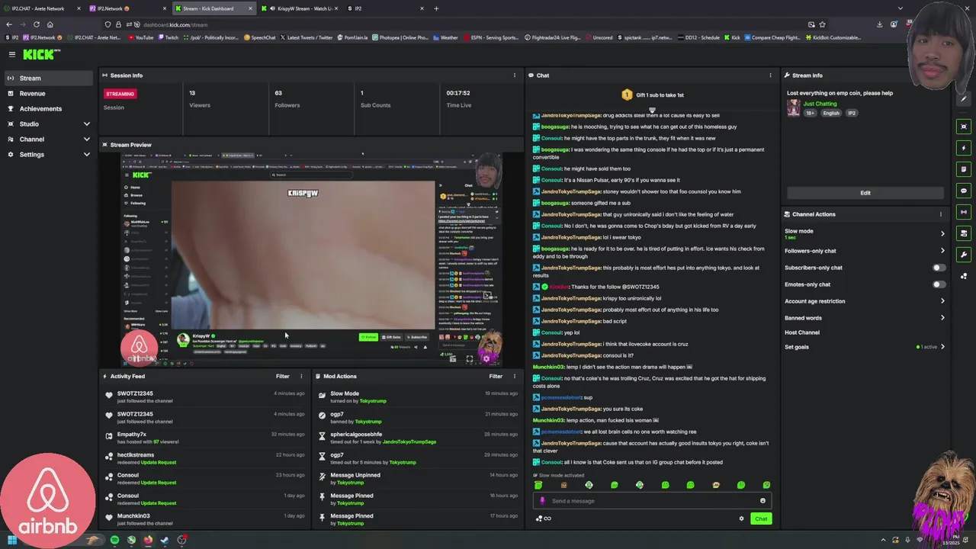Screen dimensions: 976x549
Task: Click Message Unpinned mod action entry
Action: click(x=419, y=478)
